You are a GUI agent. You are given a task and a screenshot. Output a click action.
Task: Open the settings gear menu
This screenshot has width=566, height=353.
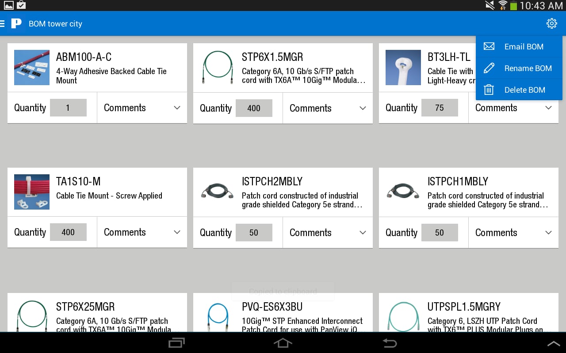coord(551,23)
